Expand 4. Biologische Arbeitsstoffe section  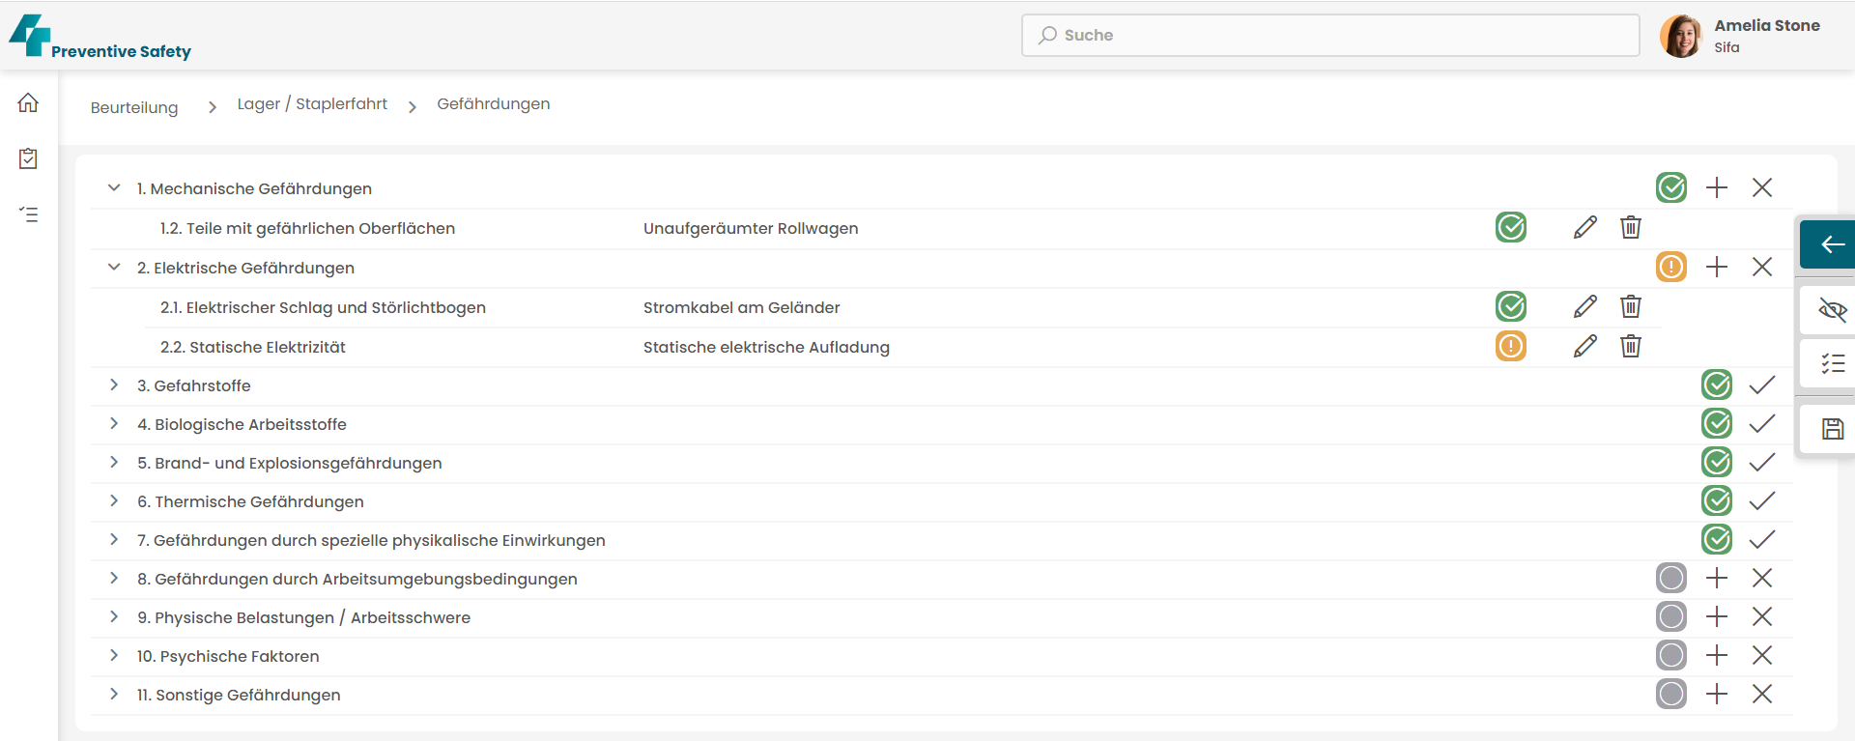114,423
